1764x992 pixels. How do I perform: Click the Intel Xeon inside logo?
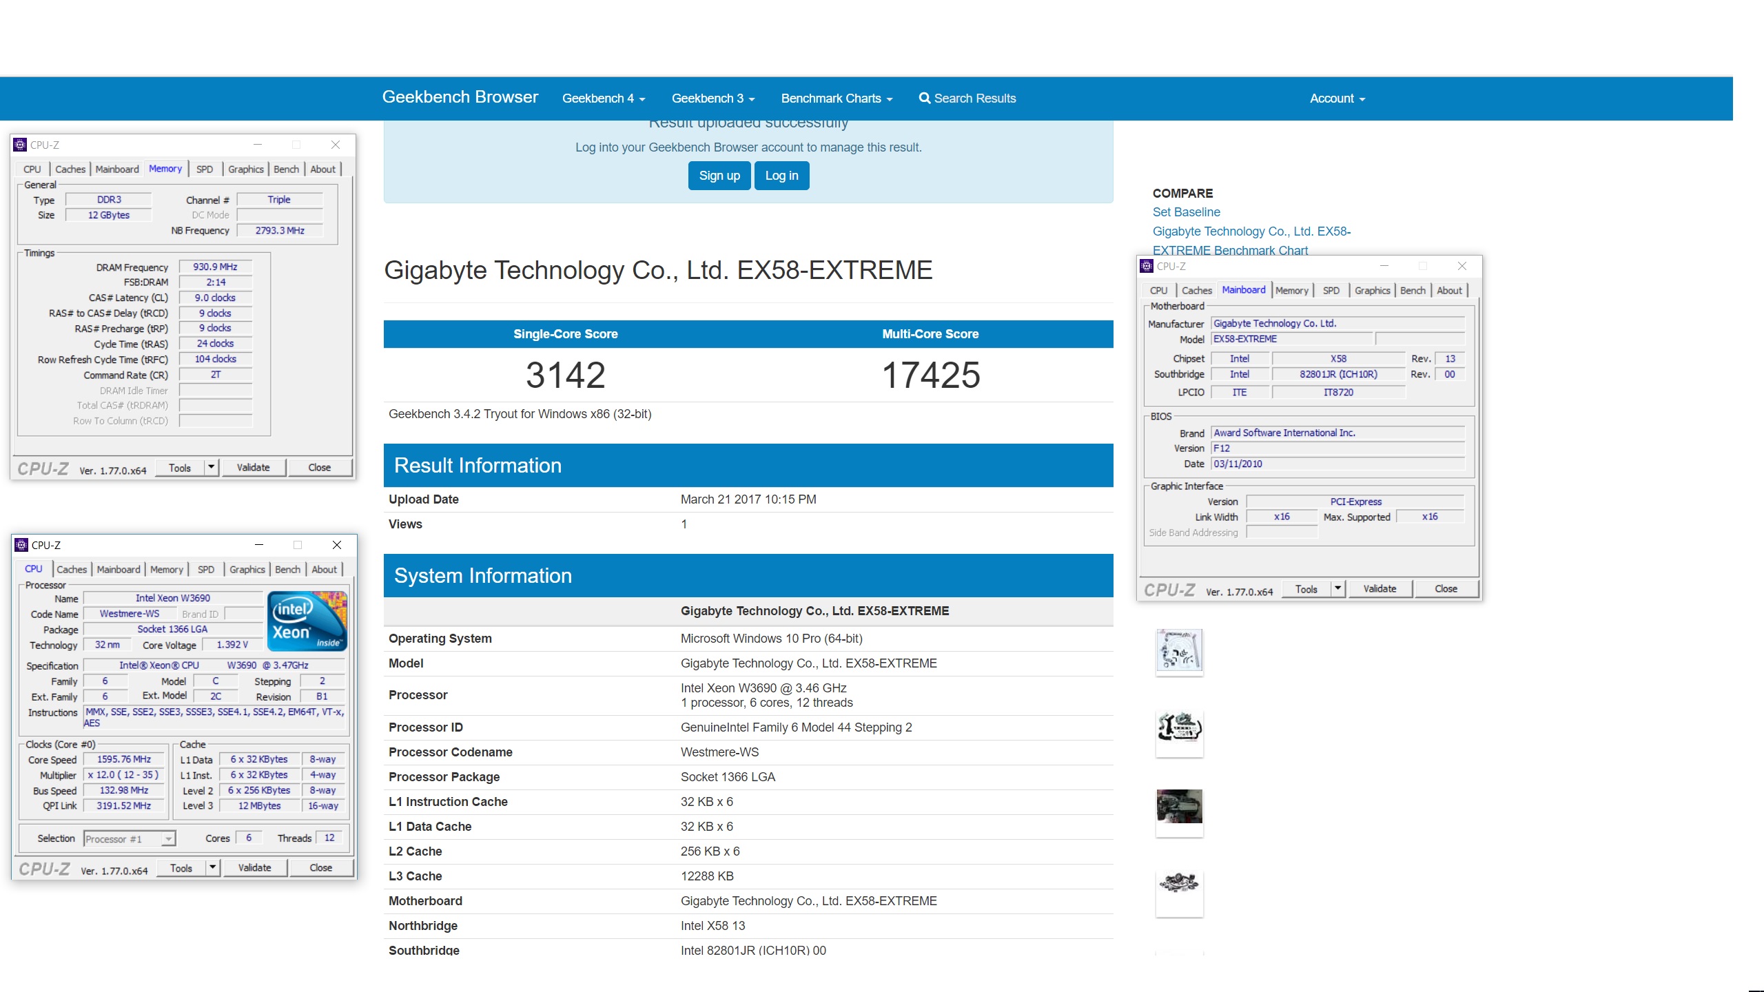click(307, 621)
